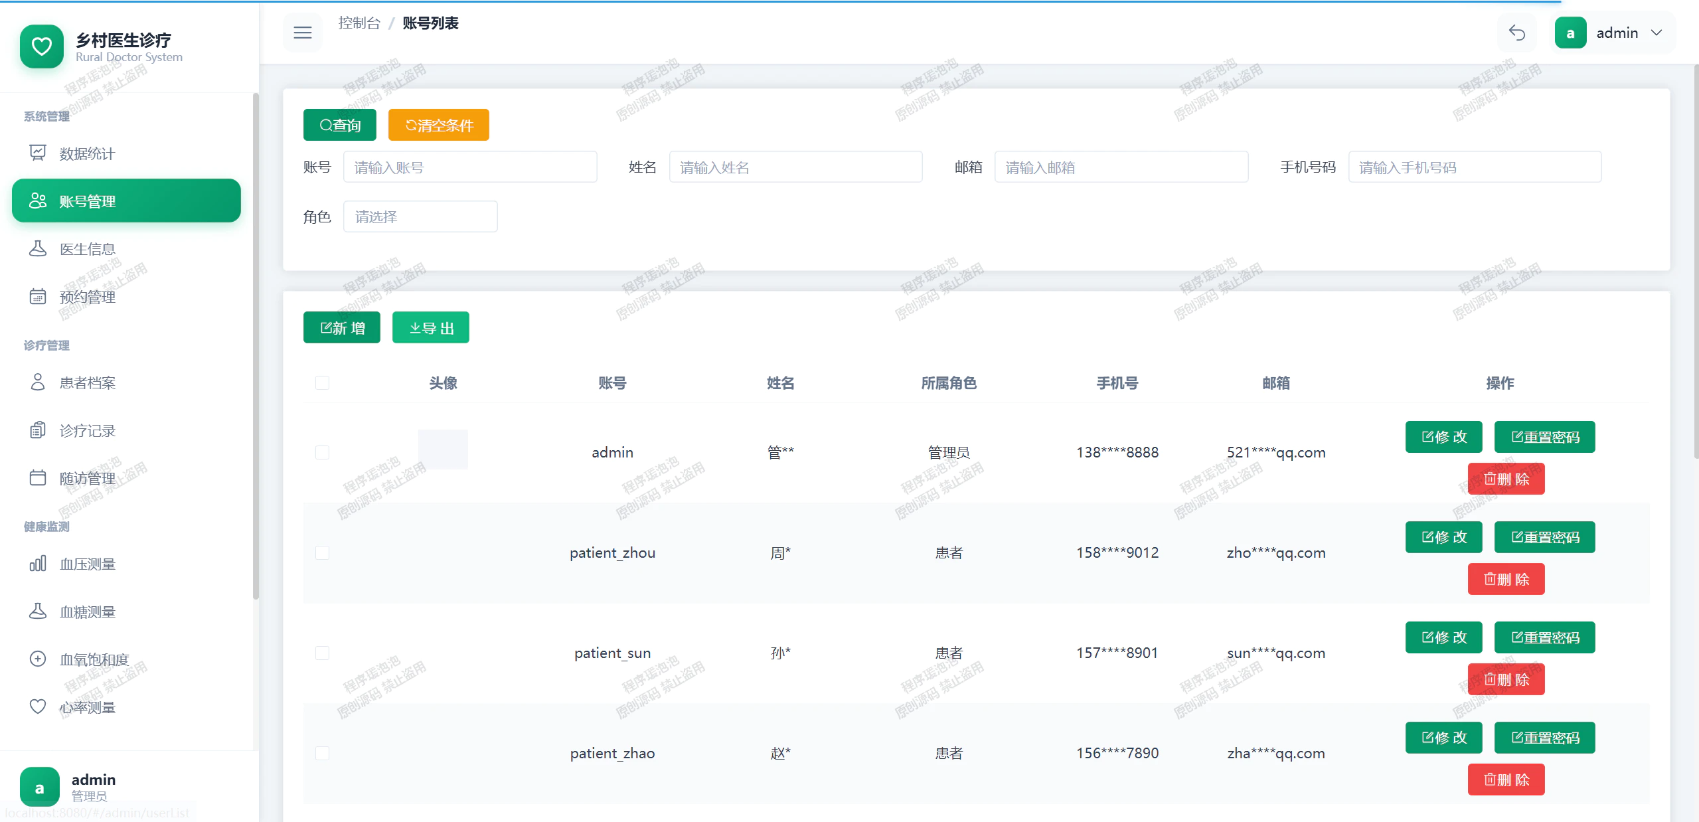The width and height of the screenshot is (1699, 822).
Task: Click the 血氧饱和度 plus-circle icon
Action: (x=38, y=659)
